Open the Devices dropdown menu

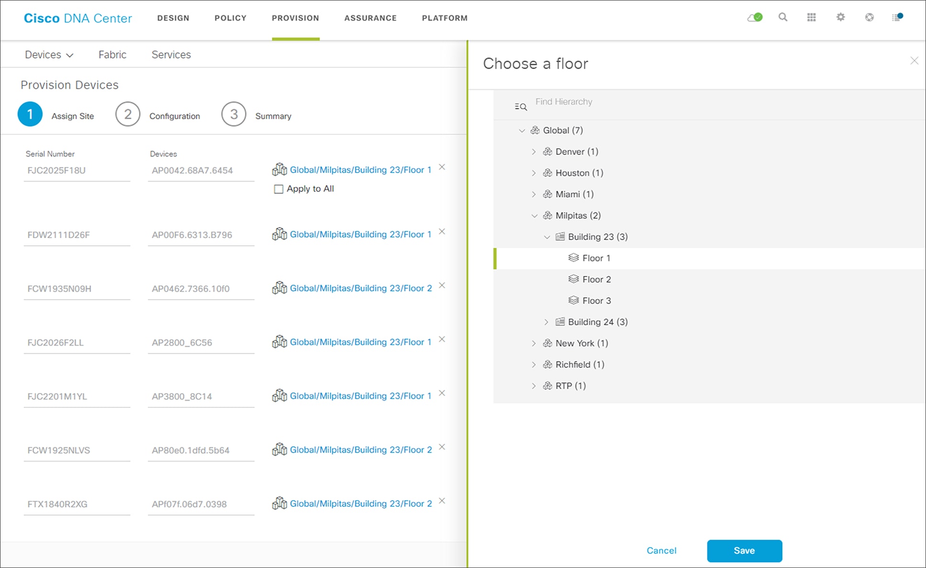49,55
